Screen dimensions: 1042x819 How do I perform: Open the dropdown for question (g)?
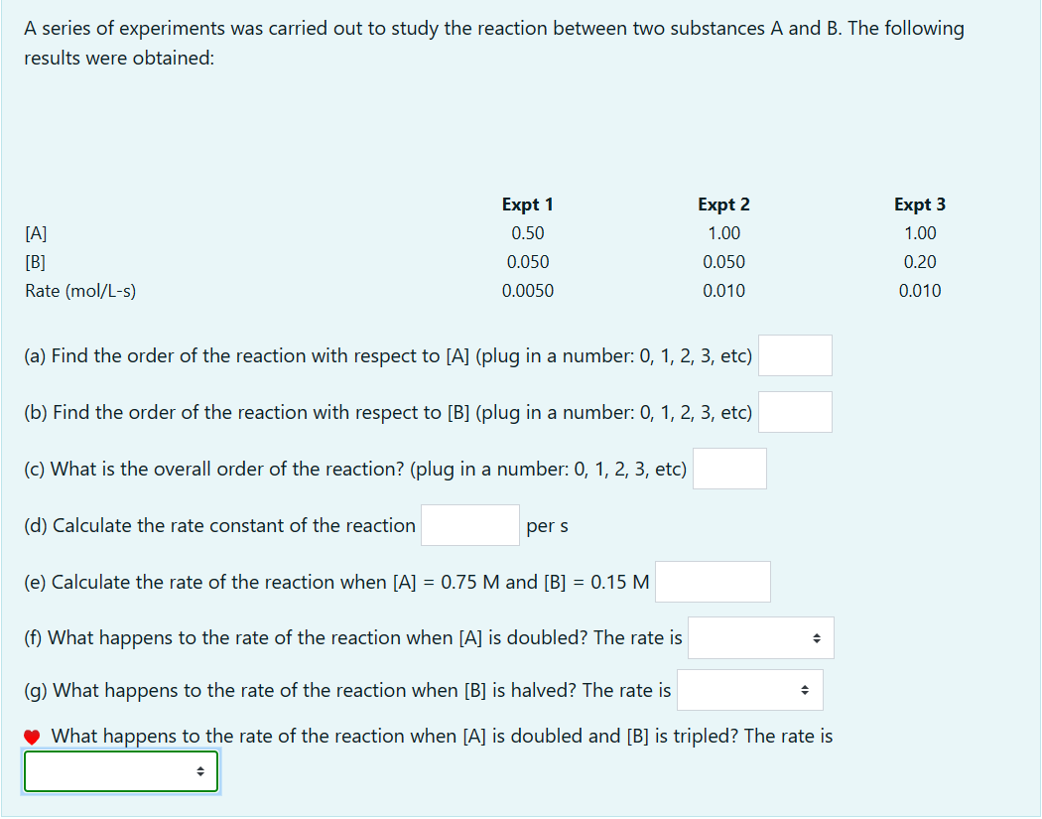[749, 689]
